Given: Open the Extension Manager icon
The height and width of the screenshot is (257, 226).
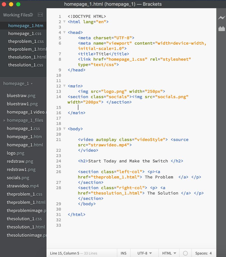Looking at the screenshot, I should pyautogui.click(x=221, y=29).
